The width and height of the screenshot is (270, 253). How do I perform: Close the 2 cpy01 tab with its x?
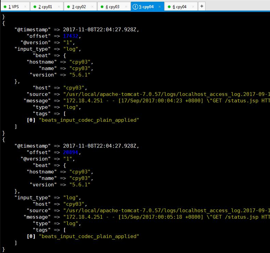59,6
